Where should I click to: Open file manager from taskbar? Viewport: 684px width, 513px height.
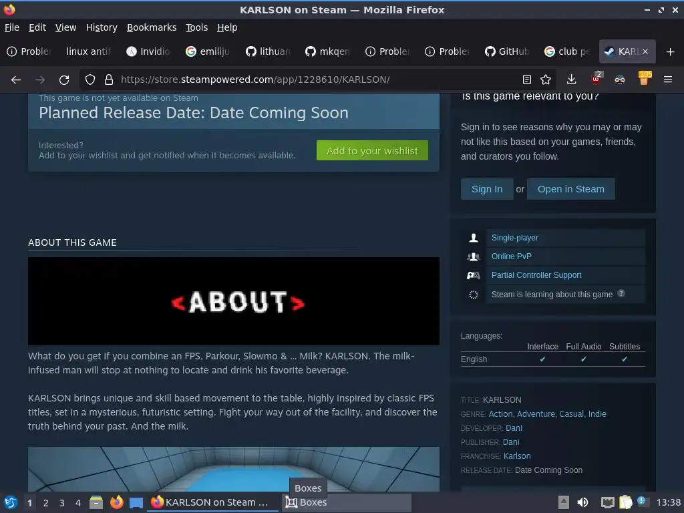click(x=96, y=502)
